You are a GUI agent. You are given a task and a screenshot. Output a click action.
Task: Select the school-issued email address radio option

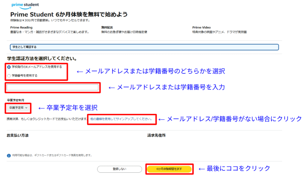tap(9, 67)
